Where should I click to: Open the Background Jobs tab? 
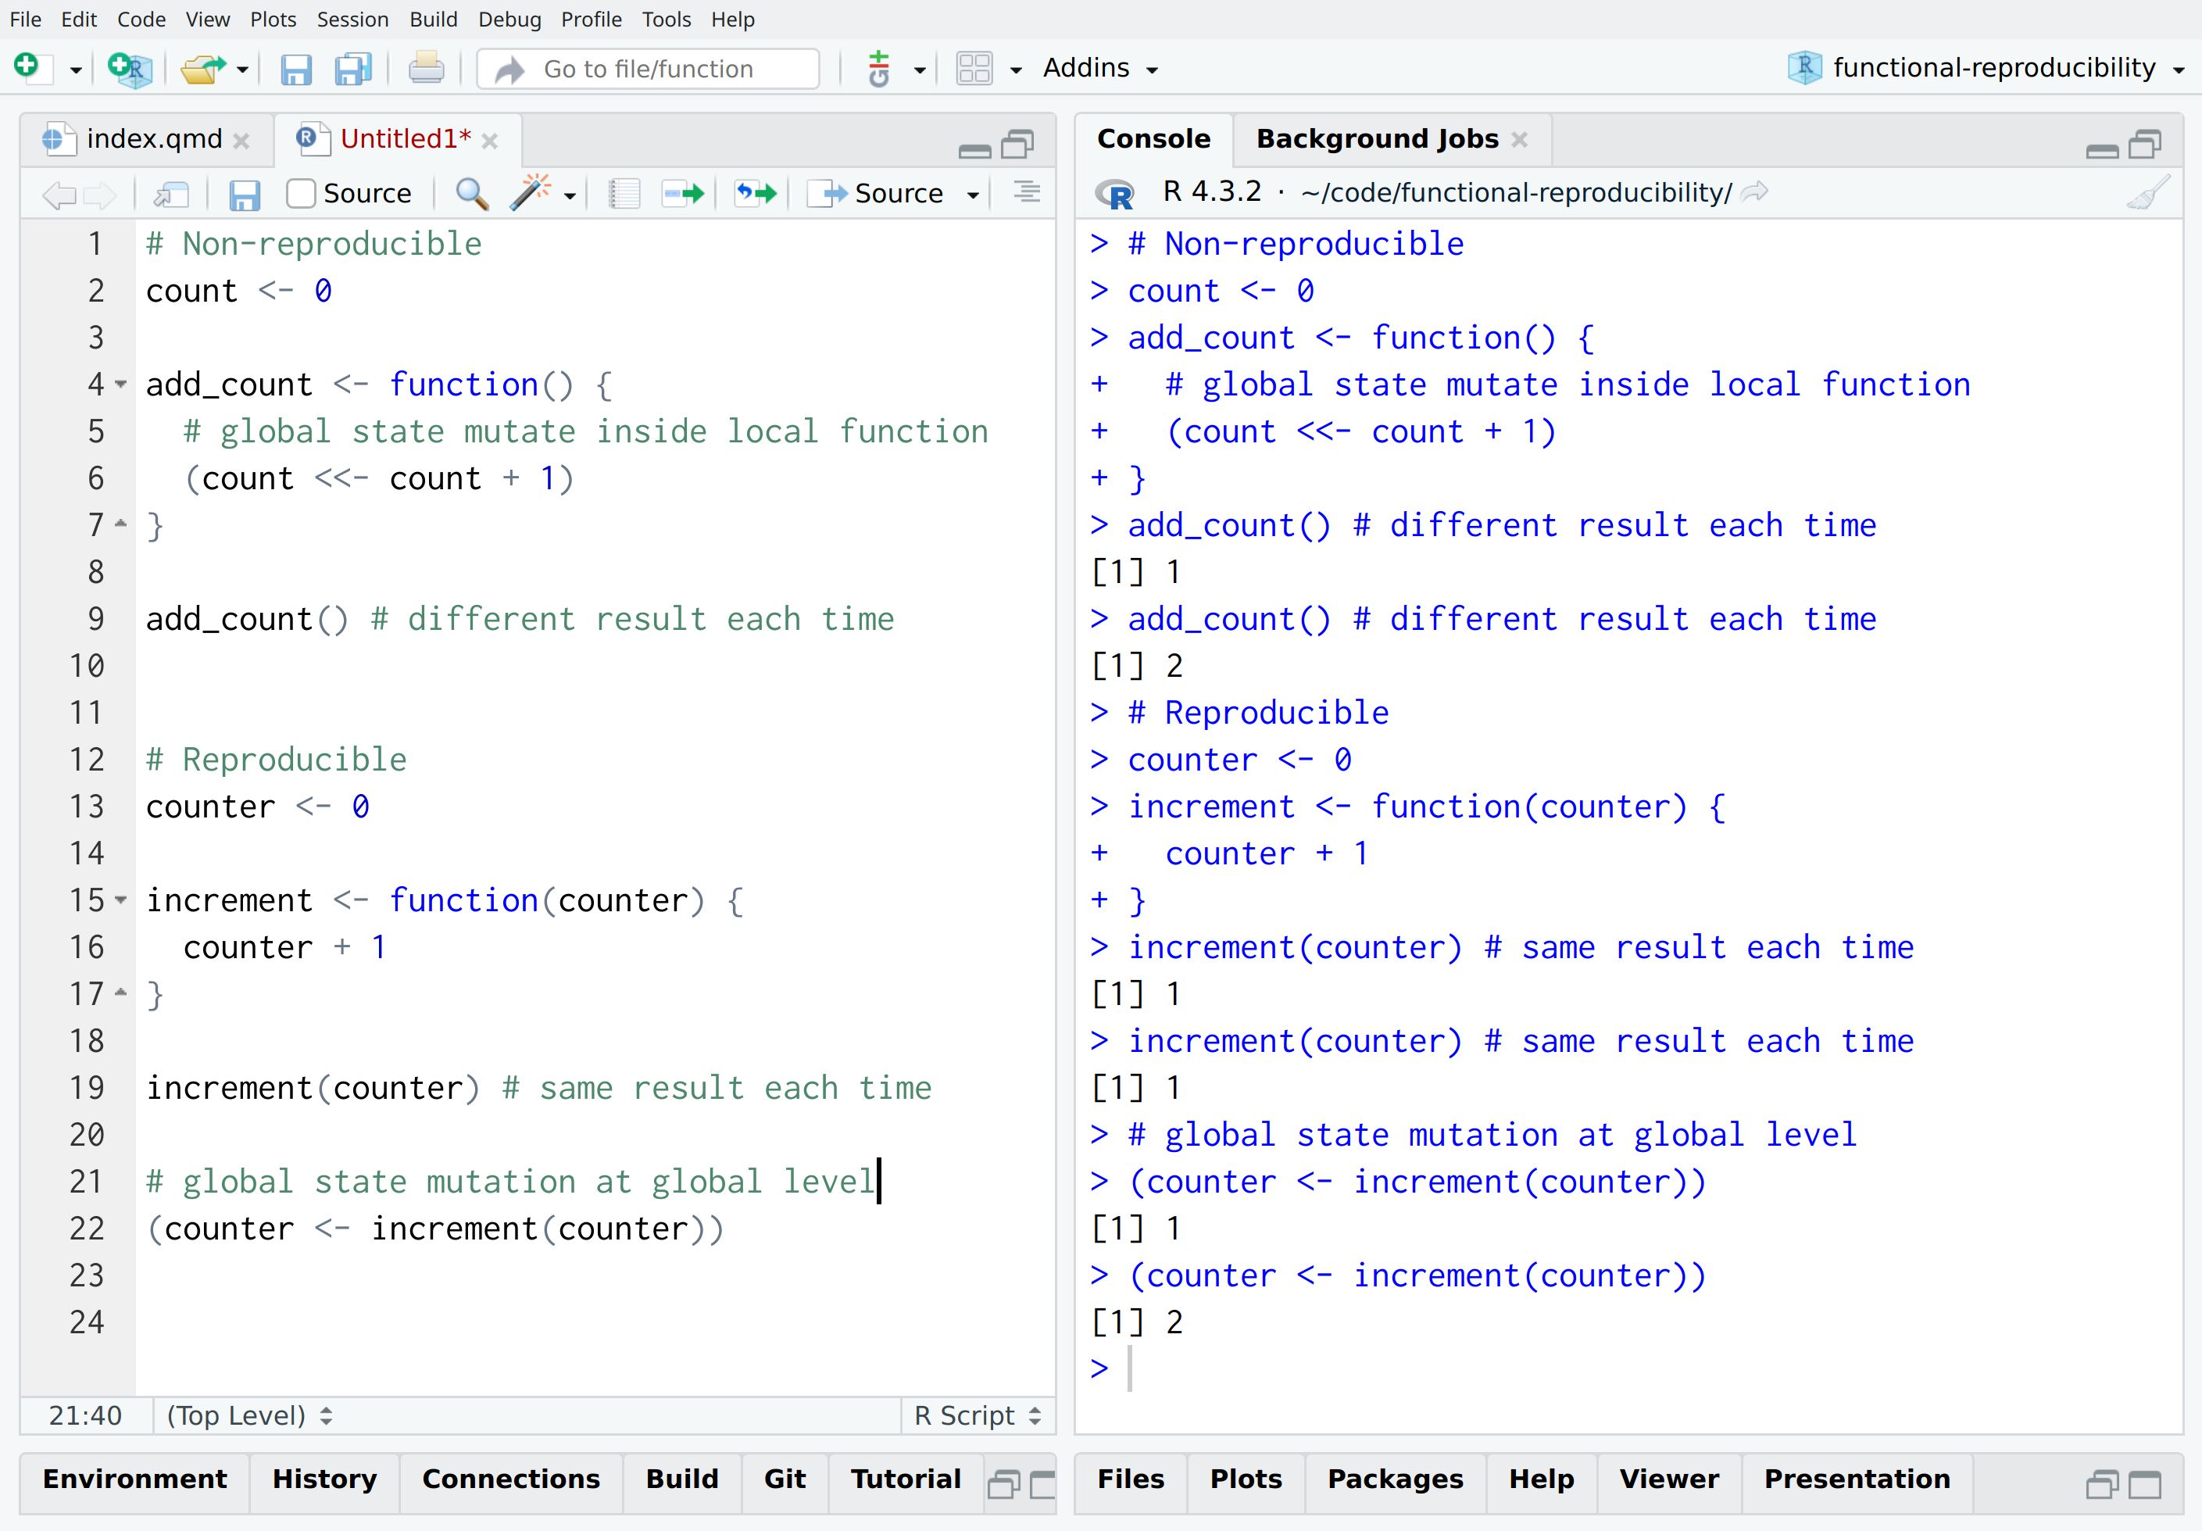click(1376, 139)
